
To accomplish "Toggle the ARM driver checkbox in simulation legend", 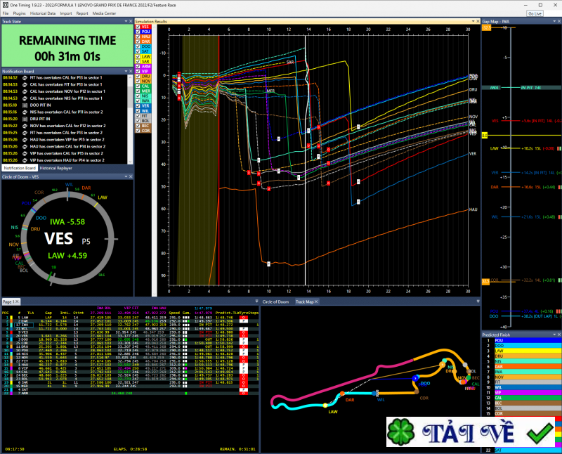I will [x=138, y=66].
